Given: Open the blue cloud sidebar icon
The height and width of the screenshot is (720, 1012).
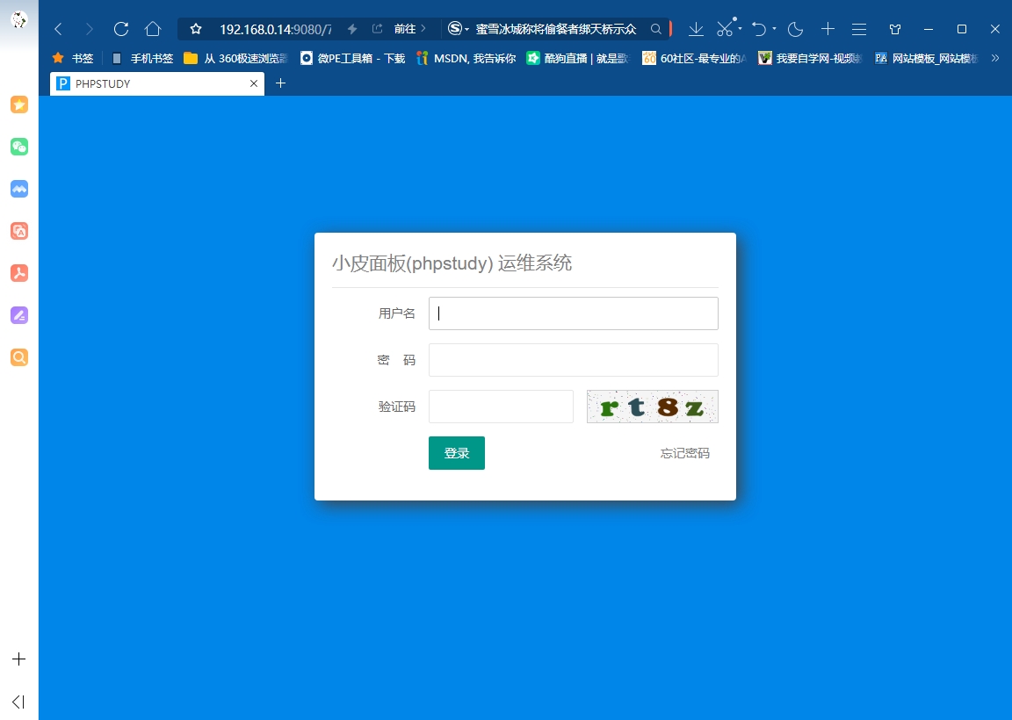Looking at the screenshot, I should click(19, 189).
